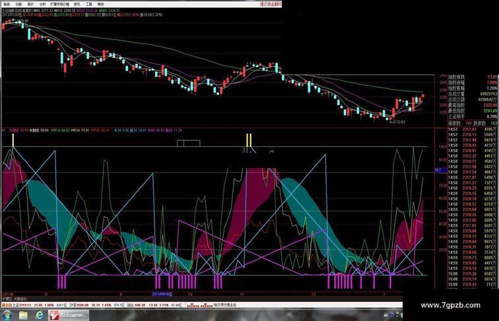
Task: Click the 沪深 index value in status bar
Action: (x=82, y=305)
